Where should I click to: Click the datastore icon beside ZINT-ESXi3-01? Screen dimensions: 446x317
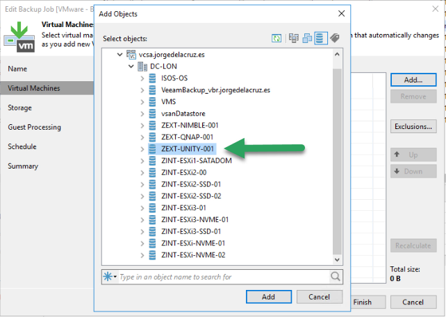click(152, 208)
